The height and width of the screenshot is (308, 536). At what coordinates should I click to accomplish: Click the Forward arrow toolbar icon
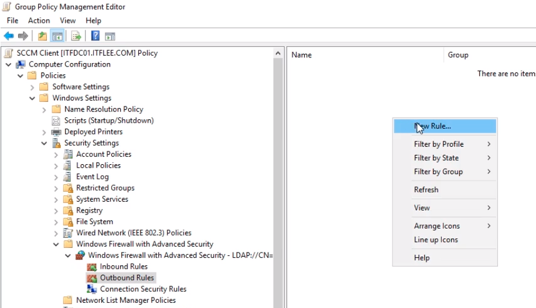coord(23,36)
